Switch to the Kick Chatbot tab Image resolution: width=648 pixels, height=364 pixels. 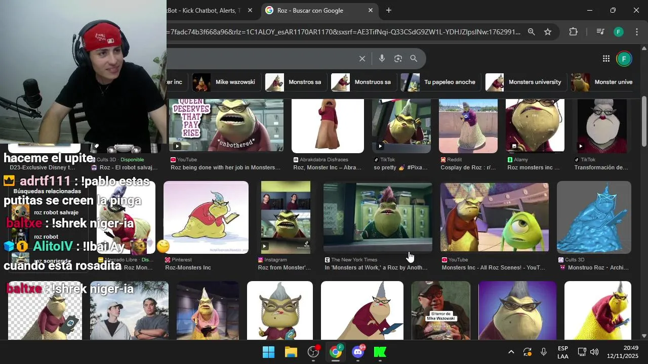click(x=204, y=10)
